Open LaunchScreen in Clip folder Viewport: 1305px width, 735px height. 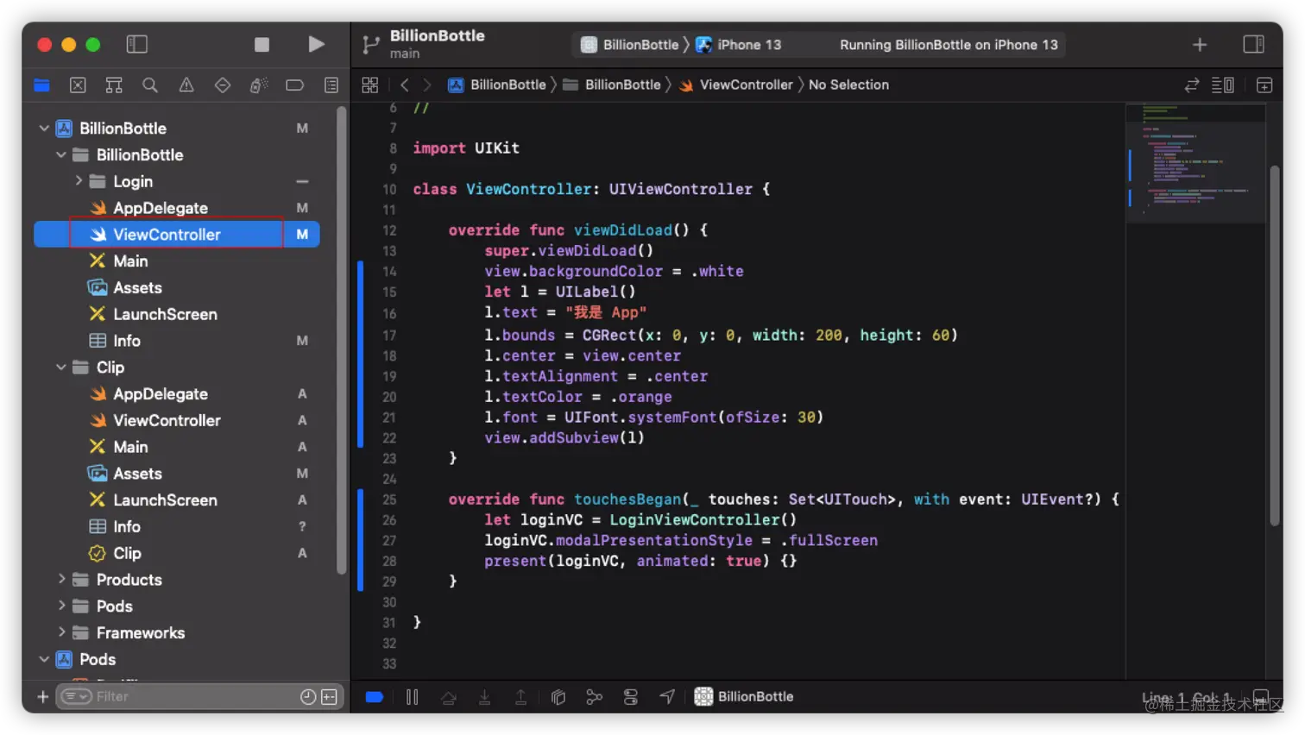coord(165,499)
